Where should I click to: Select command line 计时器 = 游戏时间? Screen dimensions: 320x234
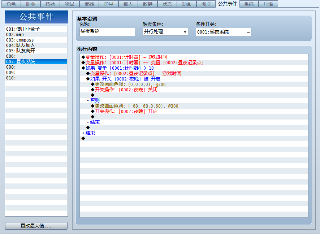pyautogui.click(x=194, y=57)
